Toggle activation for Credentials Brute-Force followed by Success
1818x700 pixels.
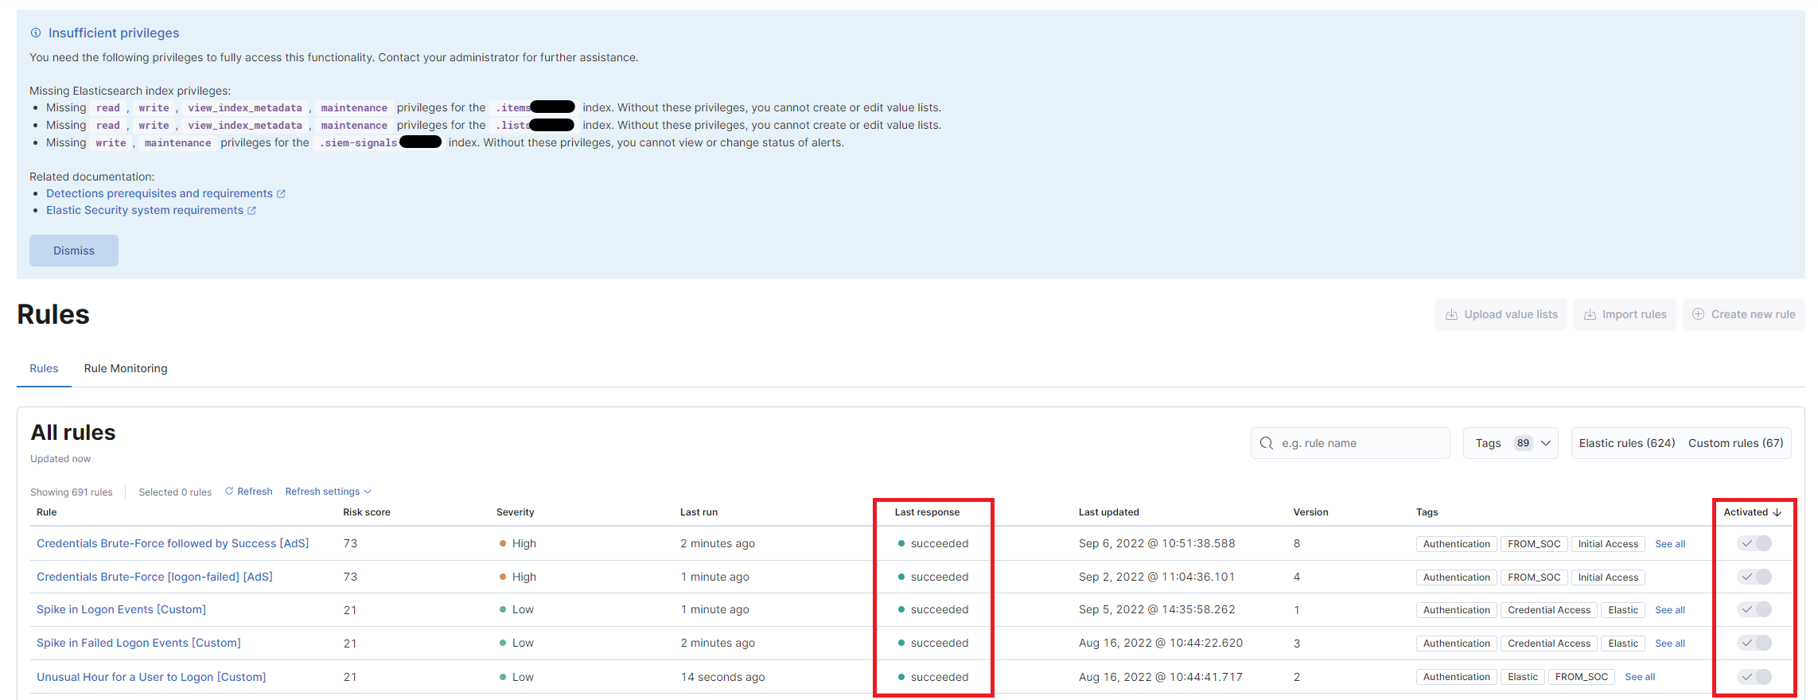[x=1754, y=543]
